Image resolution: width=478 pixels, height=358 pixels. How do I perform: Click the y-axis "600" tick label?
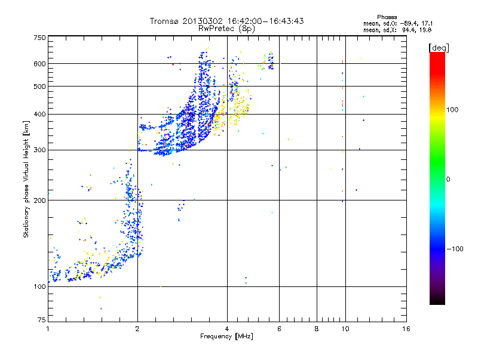coord(39,64)
